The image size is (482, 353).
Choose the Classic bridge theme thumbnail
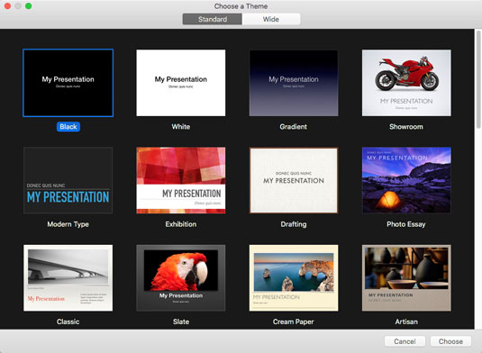click(68, 277)
